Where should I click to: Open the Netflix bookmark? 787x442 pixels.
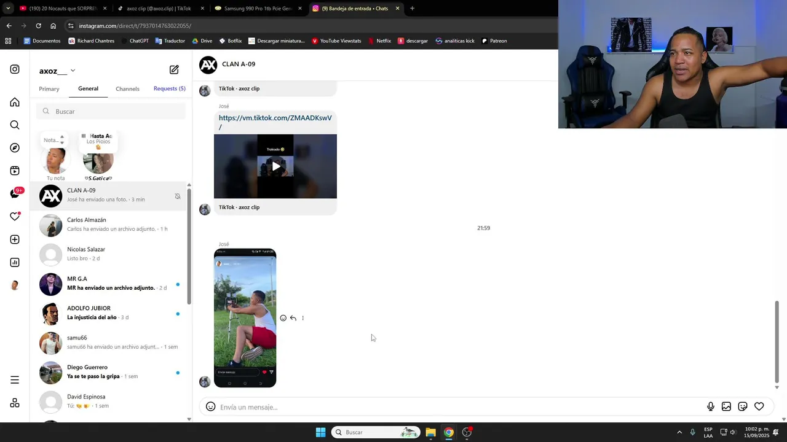point(379,41)
